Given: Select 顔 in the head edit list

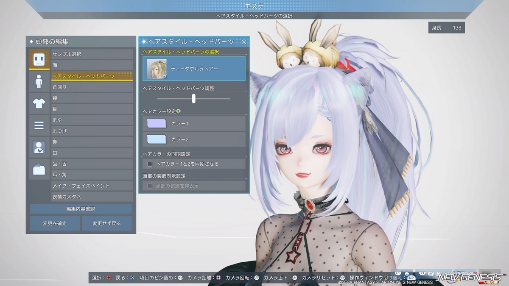Looking at the screenshot, I should 92,65.
